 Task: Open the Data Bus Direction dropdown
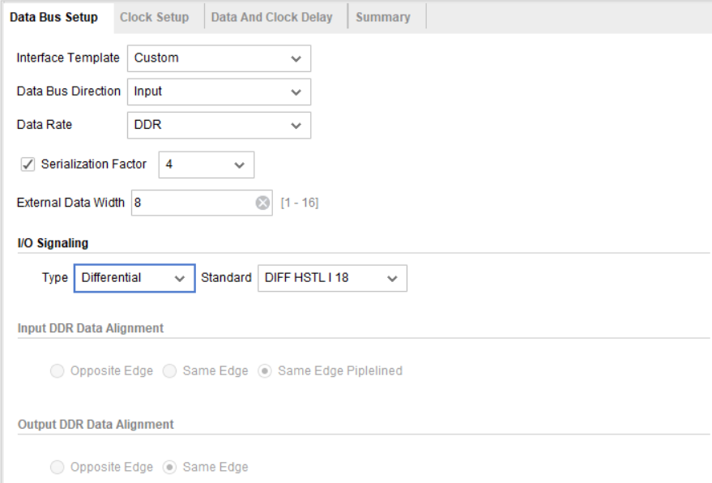coord(219,92)
